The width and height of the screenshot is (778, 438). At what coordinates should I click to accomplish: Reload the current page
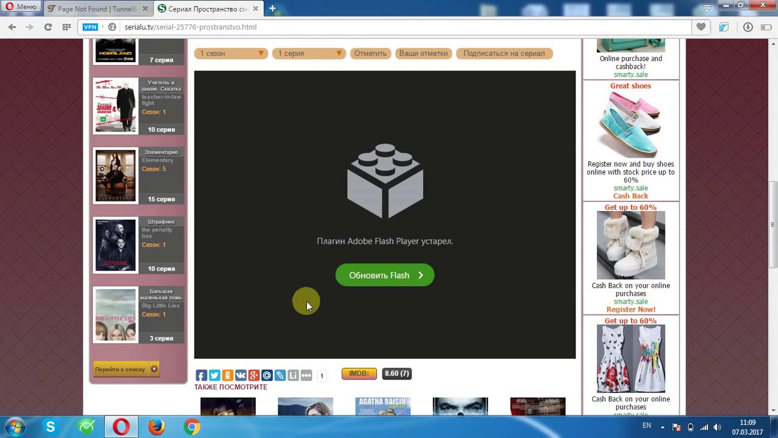[x=48, y=27]
